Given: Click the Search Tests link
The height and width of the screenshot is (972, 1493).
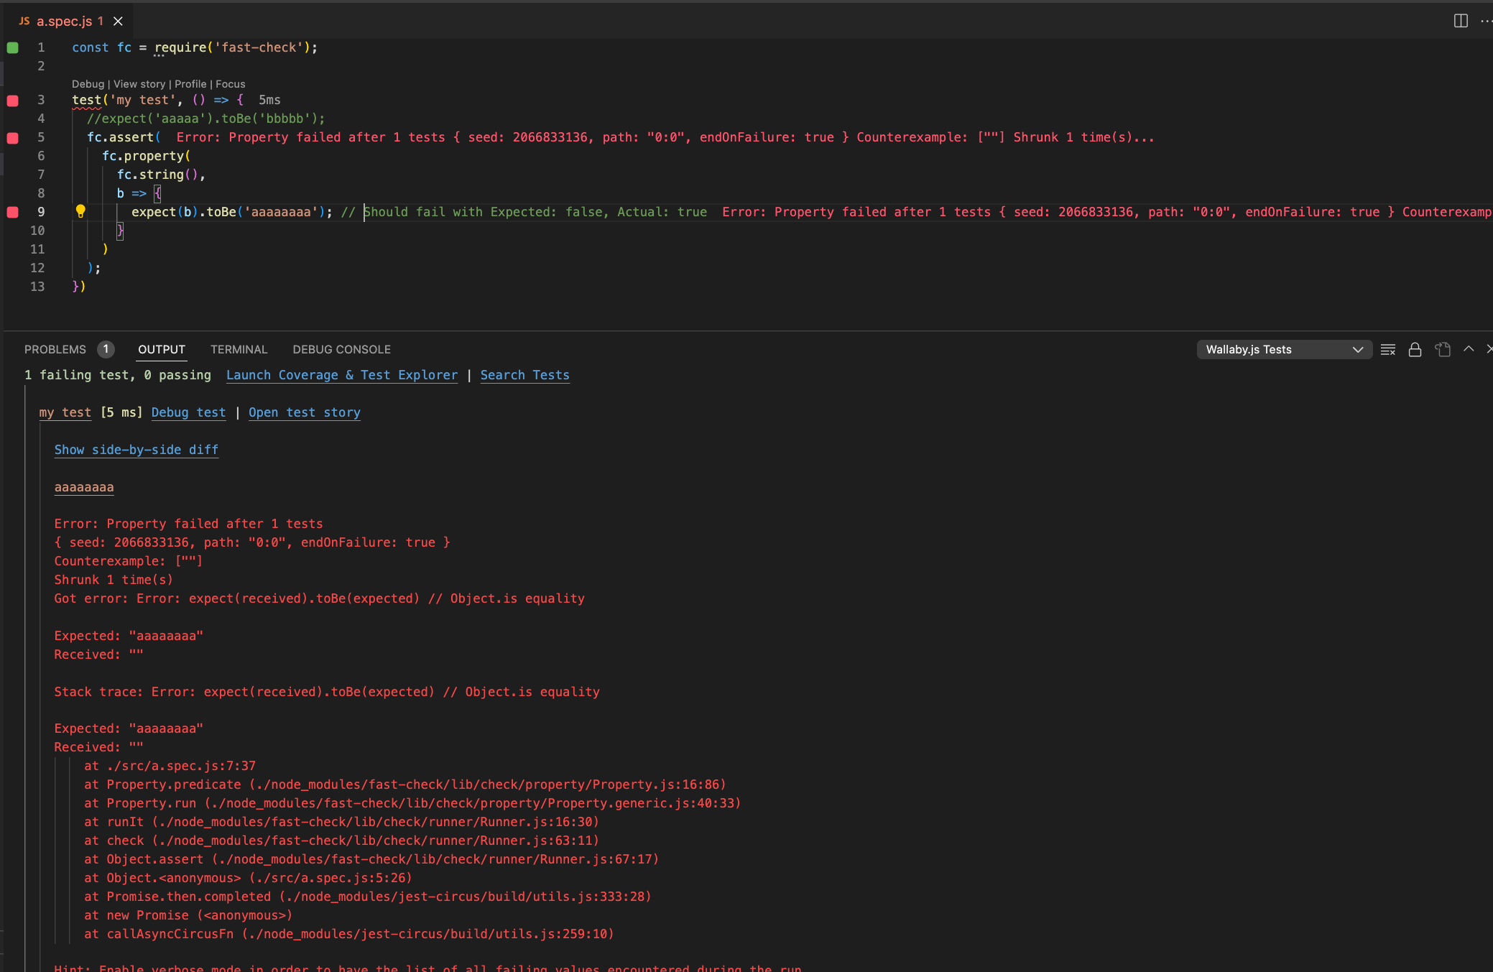Looking at the screenshot, I should [524, 375].
